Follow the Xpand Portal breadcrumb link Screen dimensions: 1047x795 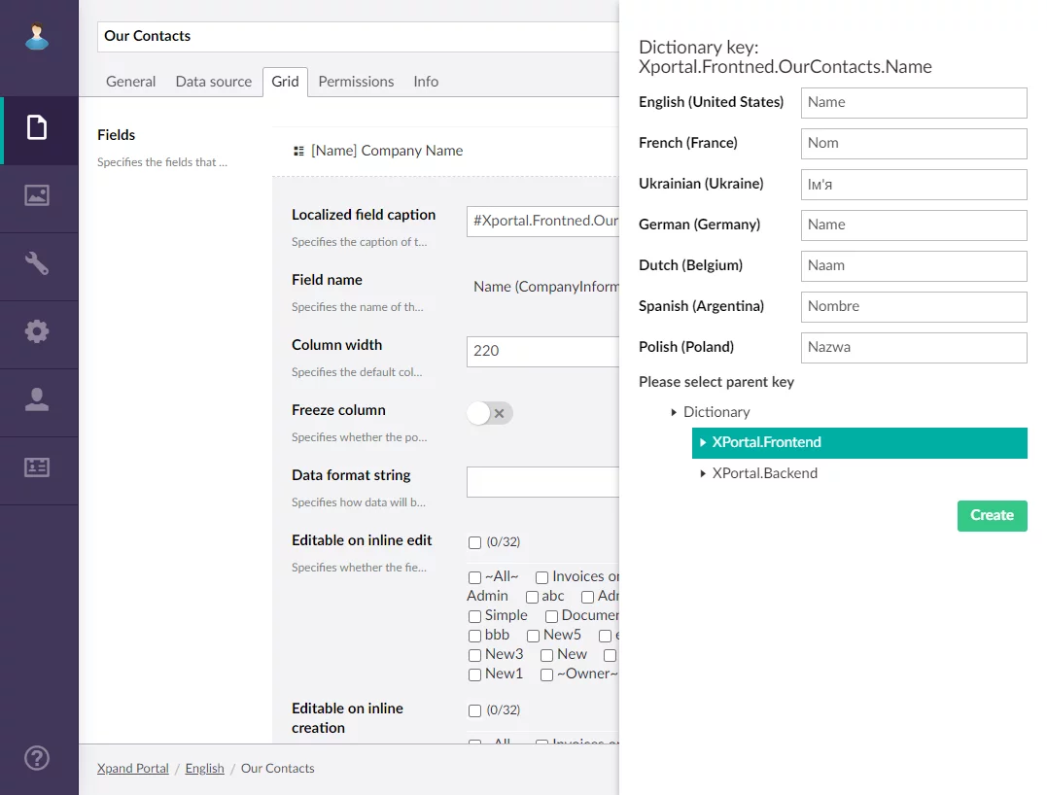pyautogui.click(x=133, y=769)
